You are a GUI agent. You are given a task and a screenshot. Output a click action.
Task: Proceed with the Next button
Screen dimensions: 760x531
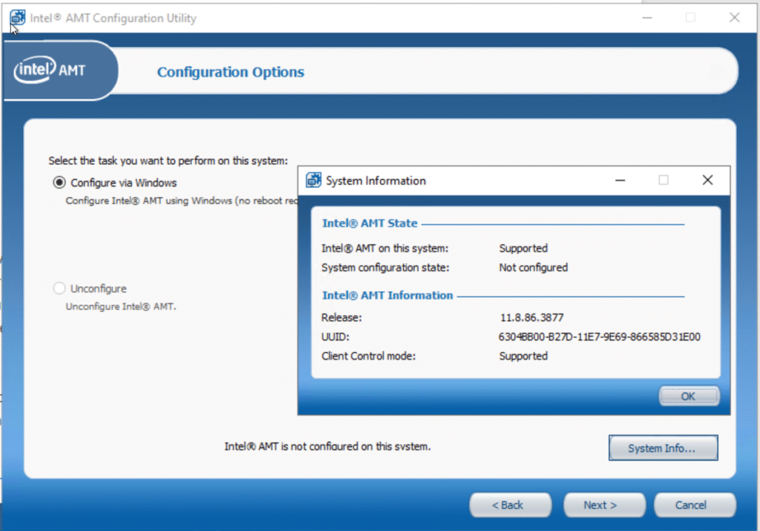coord(600,505)
